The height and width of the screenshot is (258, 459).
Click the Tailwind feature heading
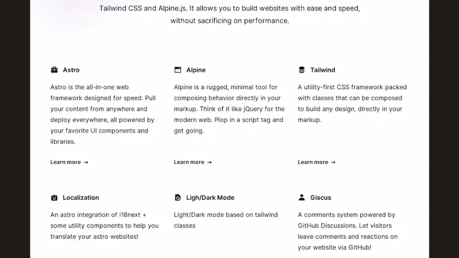pos(323,70)
